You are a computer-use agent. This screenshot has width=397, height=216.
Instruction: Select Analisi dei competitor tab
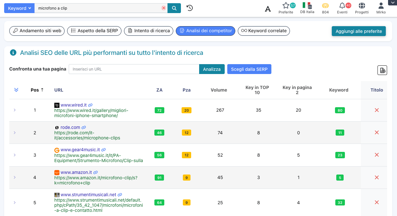[206, 31]
